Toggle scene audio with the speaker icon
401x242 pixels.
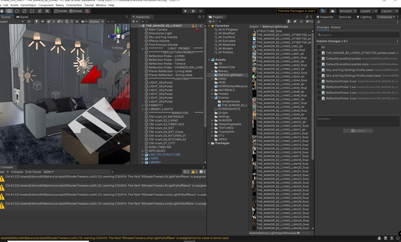coord(43,22)
